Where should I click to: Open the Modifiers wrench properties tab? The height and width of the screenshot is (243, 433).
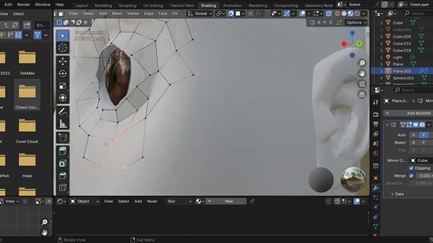(x=375, y=188)
